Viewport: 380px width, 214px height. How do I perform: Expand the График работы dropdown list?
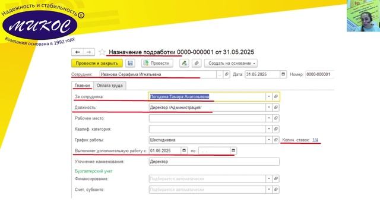[269, 140]
